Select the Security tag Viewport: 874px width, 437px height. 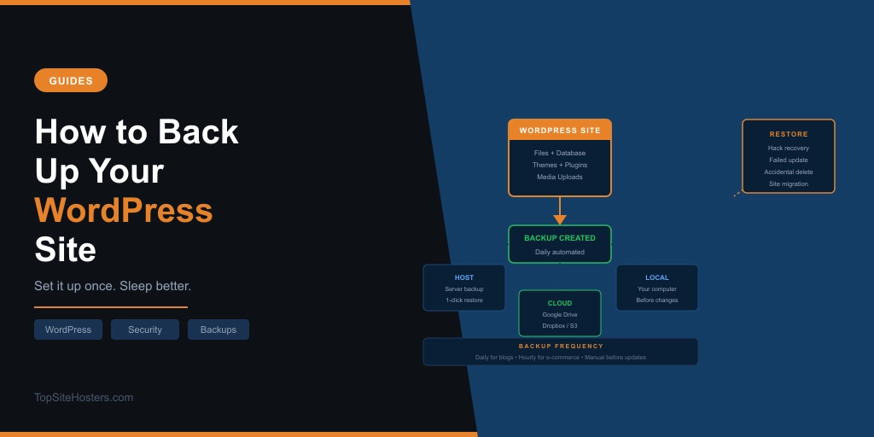(x=145, y=329)
